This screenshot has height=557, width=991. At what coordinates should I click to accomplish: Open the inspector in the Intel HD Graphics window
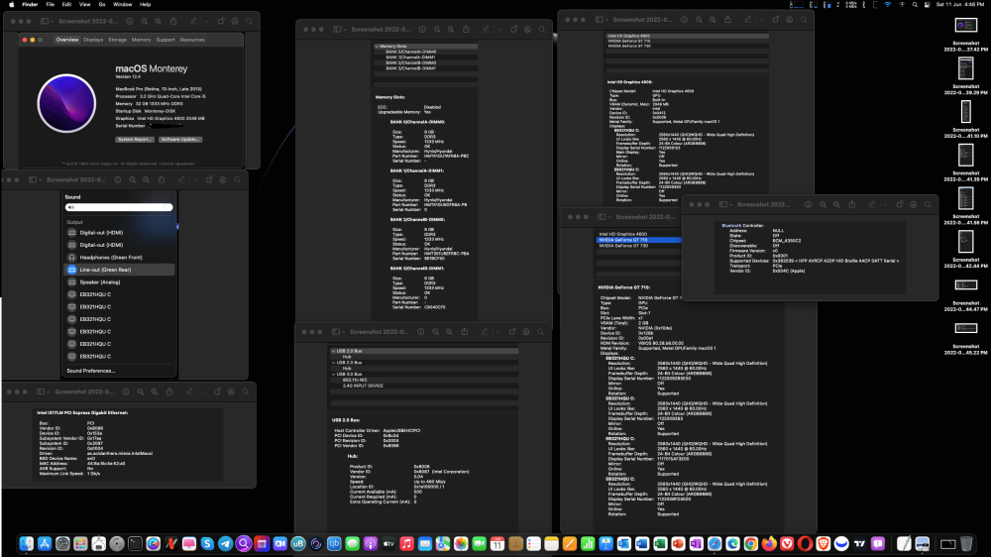pyautogui.click(x=684, y=20)
